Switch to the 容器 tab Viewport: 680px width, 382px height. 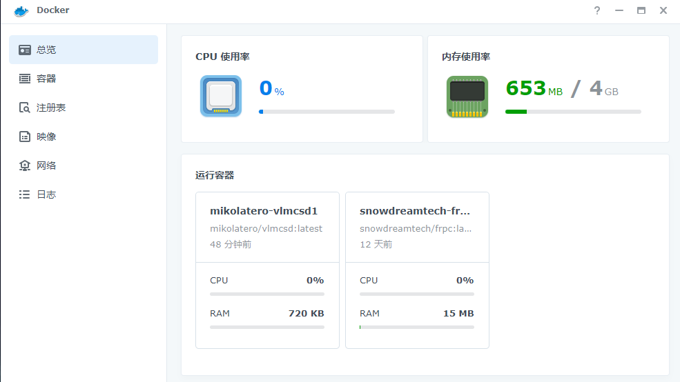click(46, 79)
